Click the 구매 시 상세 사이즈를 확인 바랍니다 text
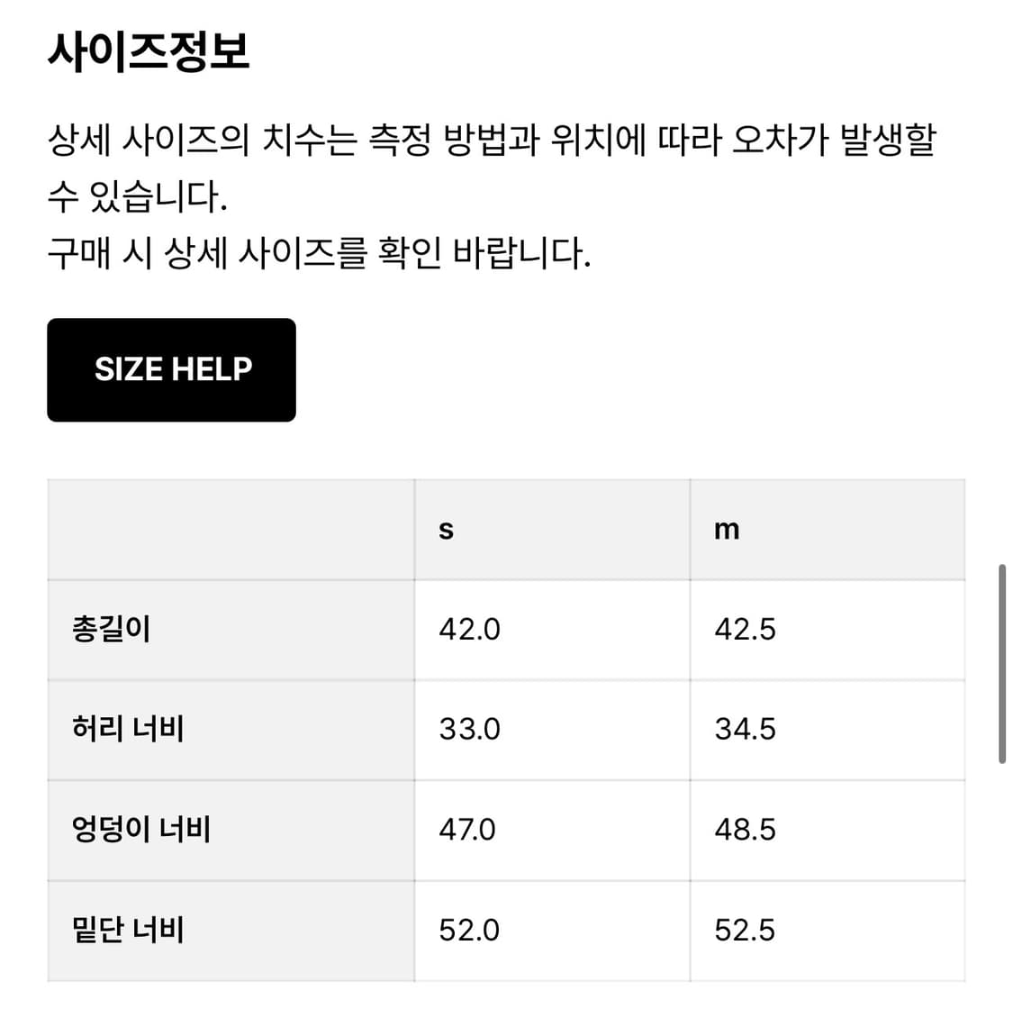The width and height of the screenshot is (1013, 1027). pos(319,253)
